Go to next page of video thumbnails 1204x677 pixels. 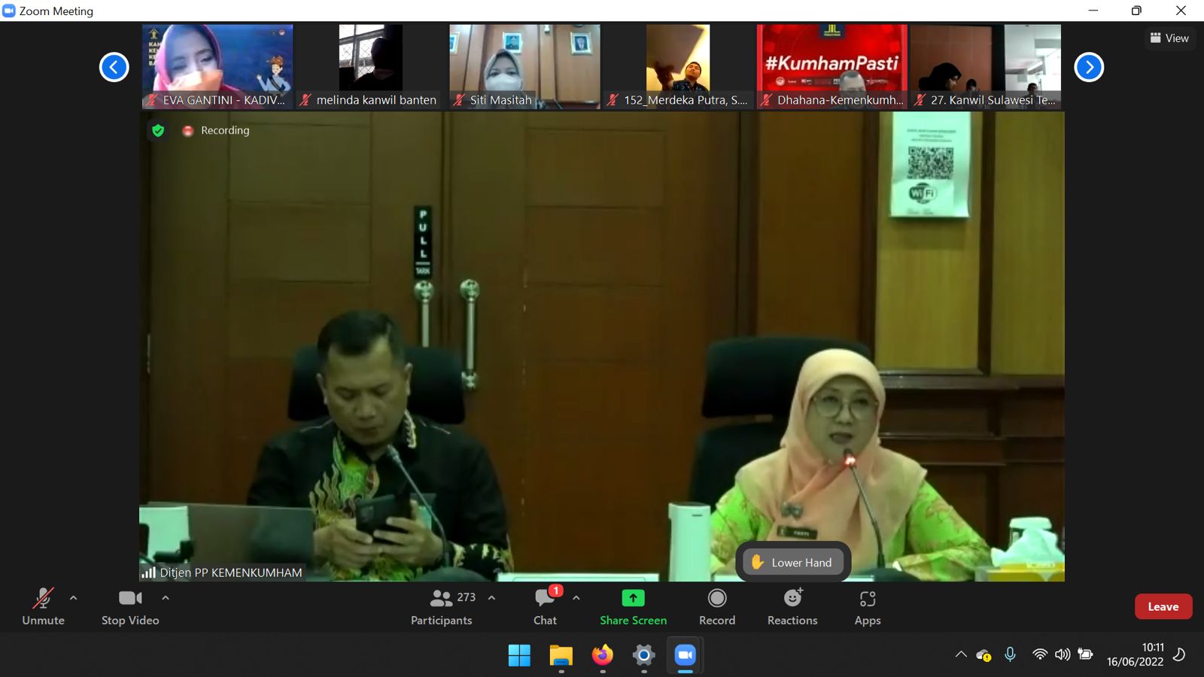(1088, 67)
